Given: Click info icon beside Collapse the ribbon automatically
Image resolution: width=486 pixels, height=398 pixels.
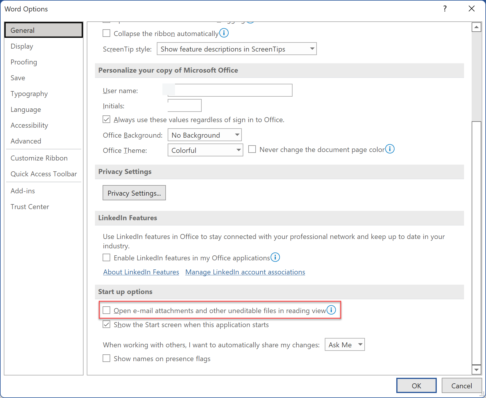Looking at the screenshot, I should coord(224,33).
